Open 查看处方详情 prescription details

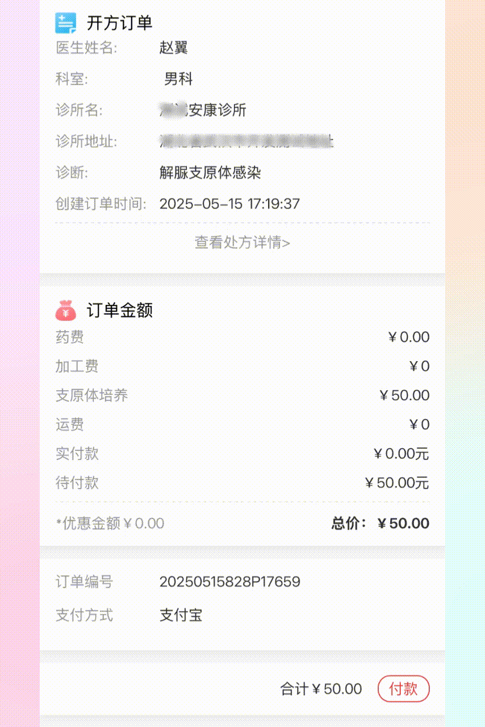(x=242, y=243)
